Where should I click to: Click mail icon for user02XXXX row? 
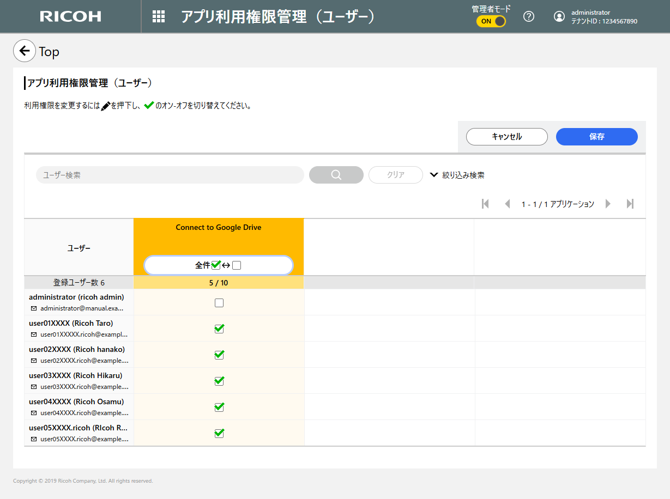34,361
